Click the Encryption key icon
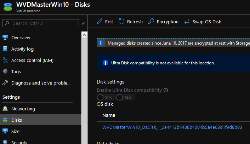The width and height of the screenshot is (250, 144). [x=151, y=21]
